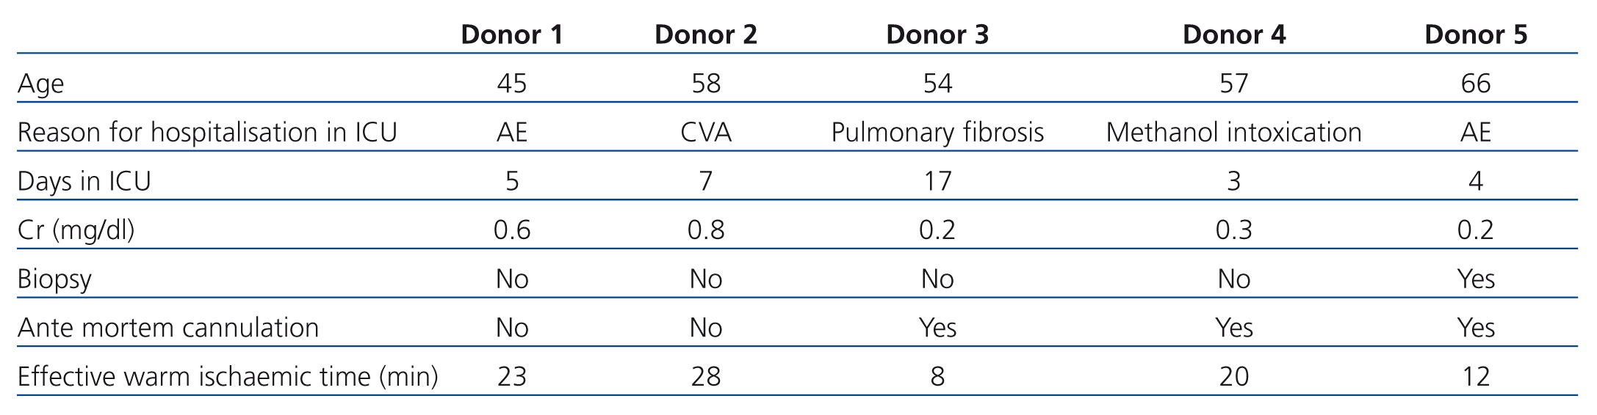Select Donor 3's 17 days in ICU

click(x=937, y=181)
